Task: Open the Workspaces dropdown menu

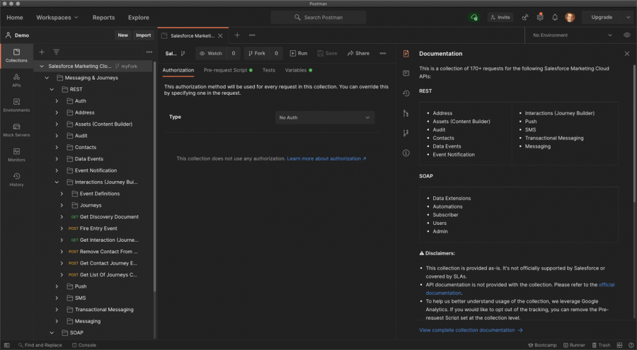Action: (57, 18)
